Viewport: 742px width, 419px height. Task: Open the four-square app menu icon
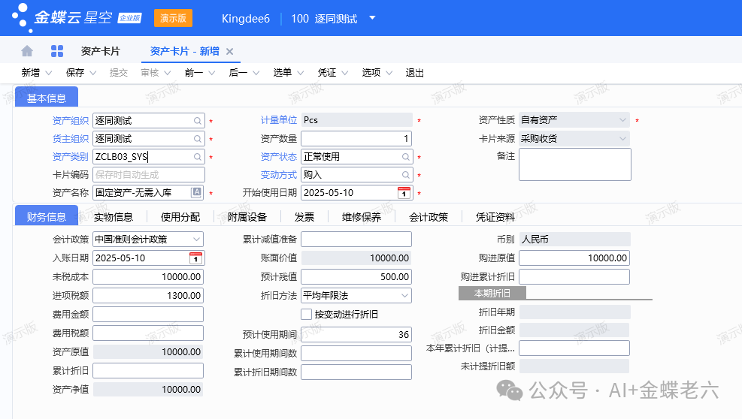point(57,51)
